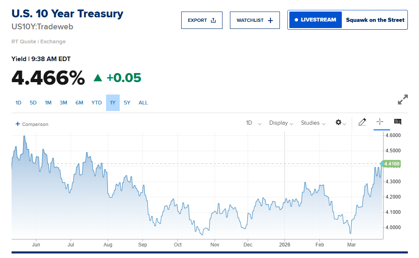Click the Export button

tap(202, 20)
